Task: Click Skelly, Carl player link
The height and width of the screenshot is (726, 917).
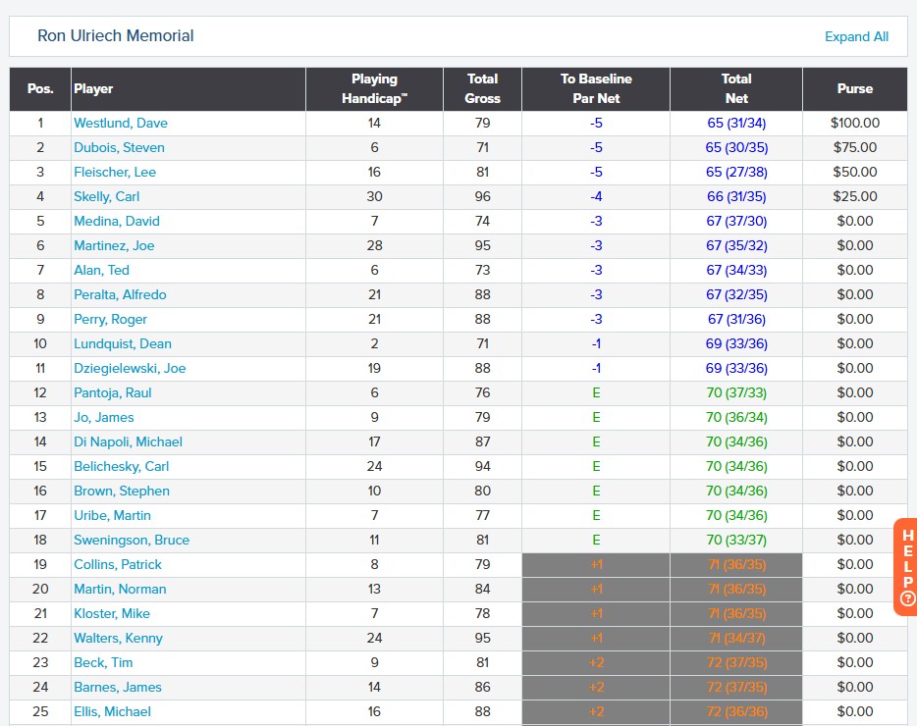Action: click(x=107, y=197)
